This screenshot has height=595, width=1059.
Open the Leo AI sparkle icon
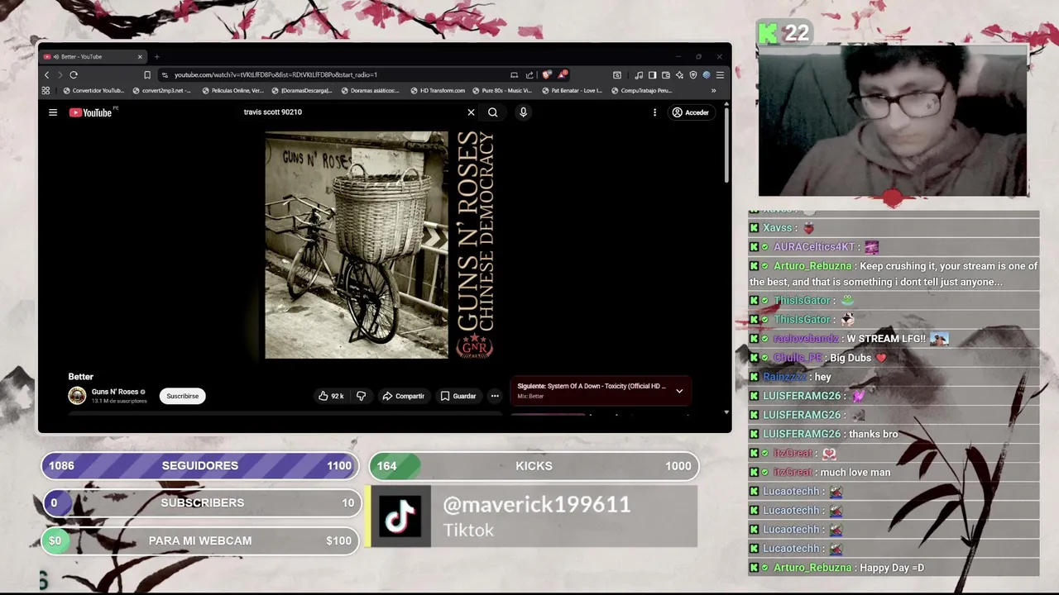tap(679, 75)
